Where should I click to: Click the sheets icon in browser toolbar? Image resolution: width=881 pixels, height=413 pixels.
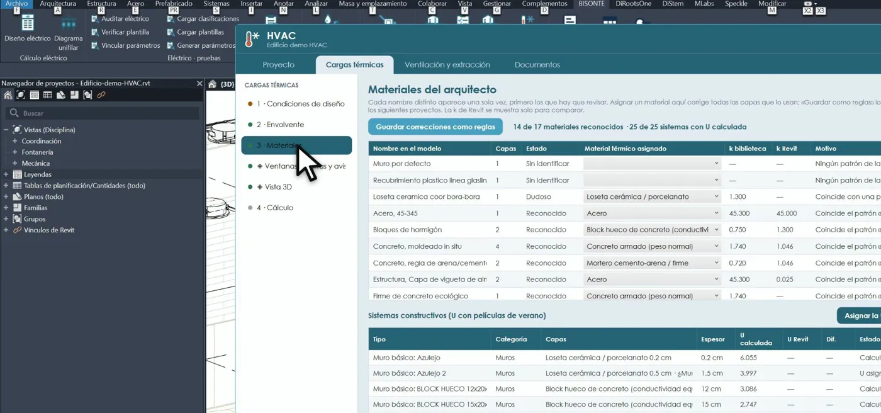(x=61, y=95)
